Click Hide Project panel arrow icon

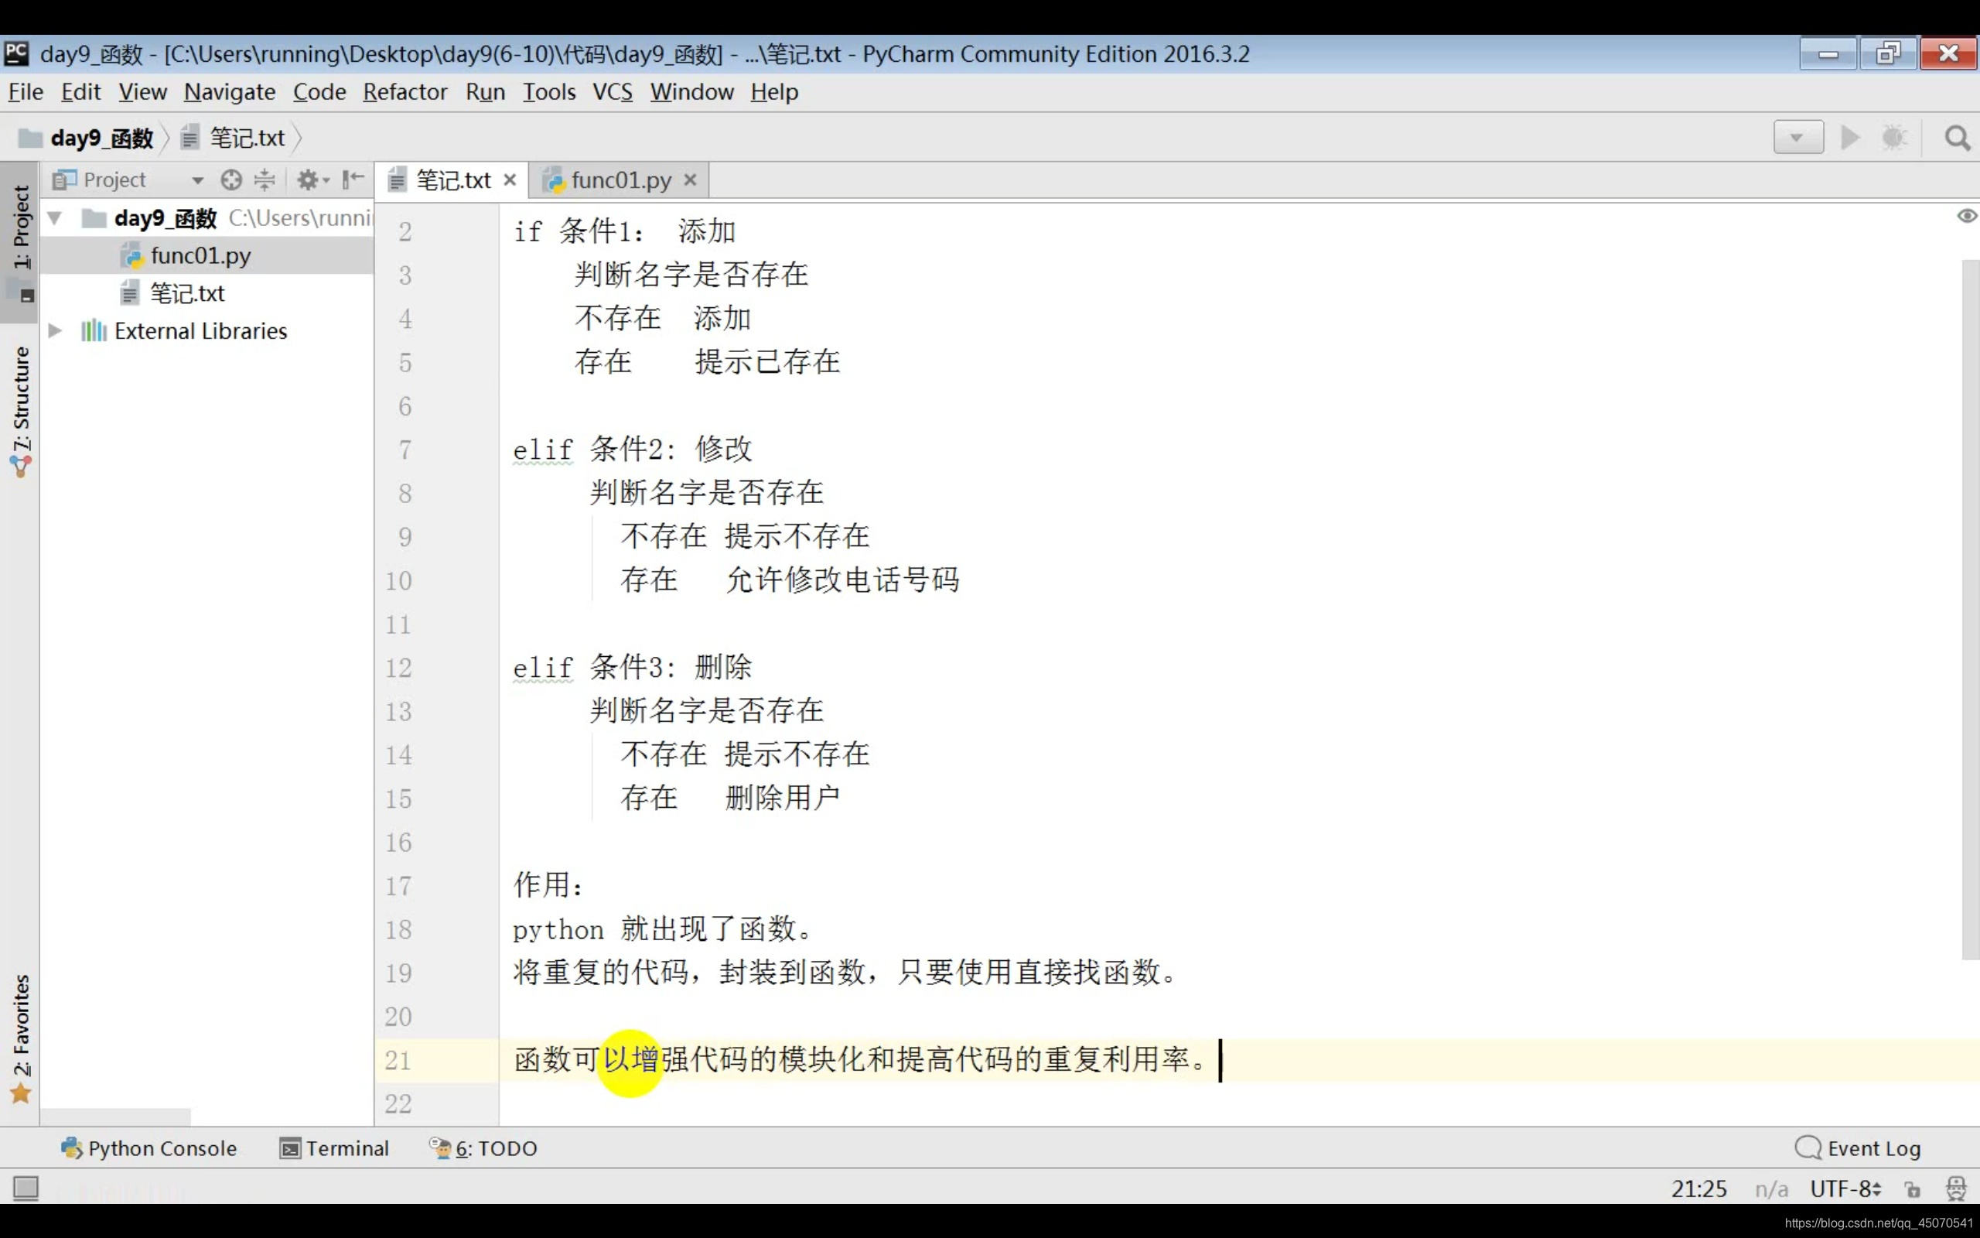[x=353, y=180]
